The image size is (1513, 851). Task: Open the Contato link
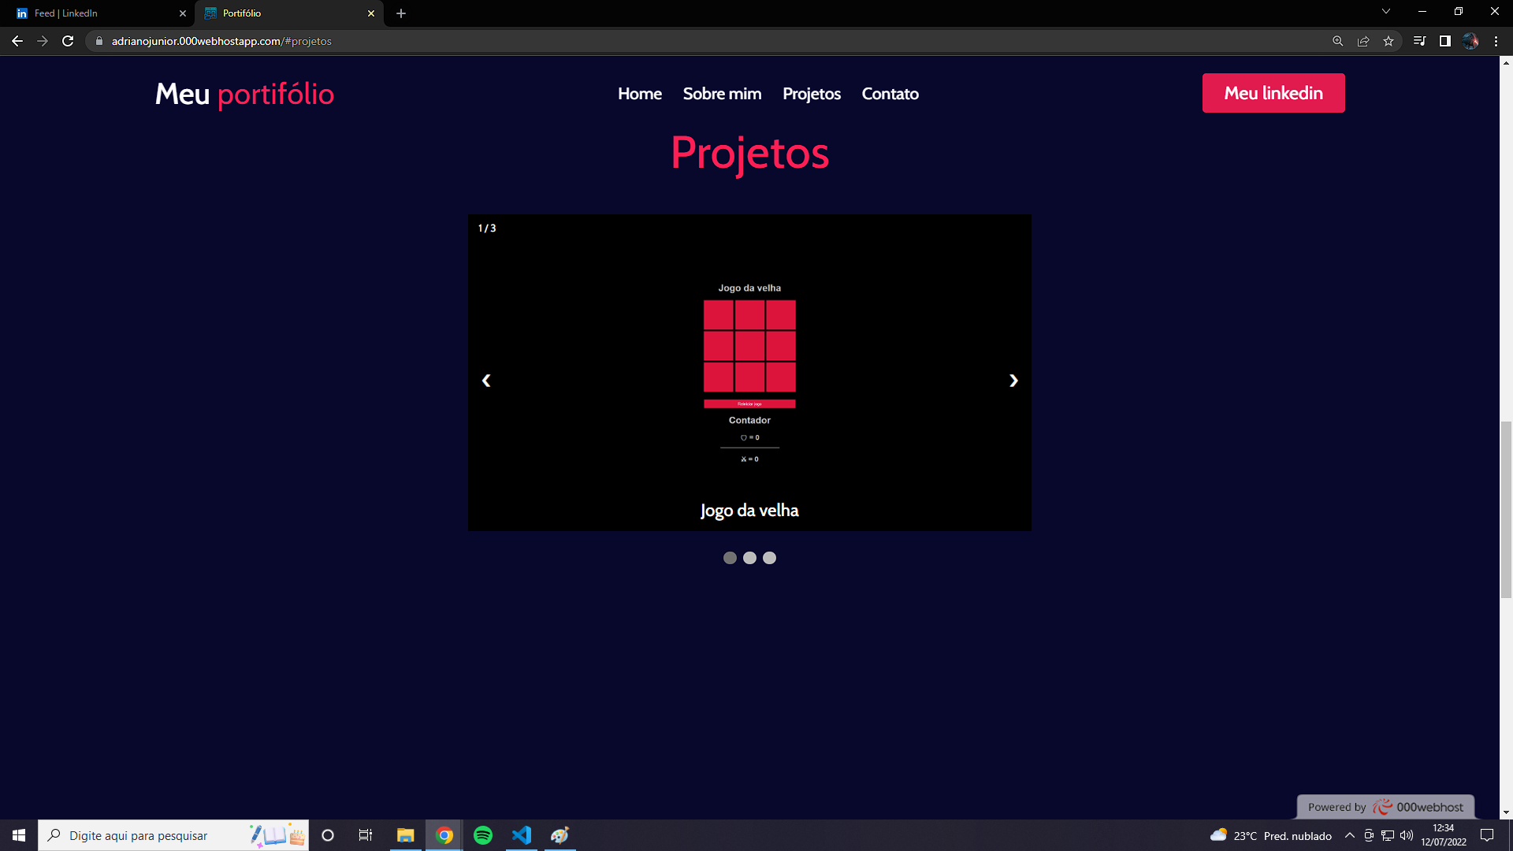click(890, 94)
